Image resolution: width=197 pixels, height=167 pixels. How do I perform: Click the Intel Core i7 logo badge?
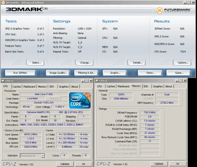(80, 100)
